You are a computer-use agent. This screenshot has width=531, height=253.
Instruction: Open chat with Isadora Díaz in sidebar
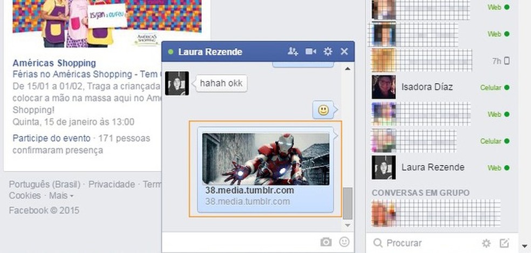click(x=441, y=87)
